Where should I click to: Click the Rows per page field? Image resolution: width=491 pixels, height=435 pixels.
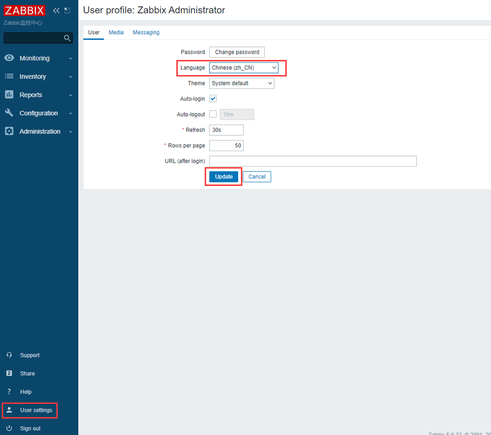tap(226, 146)
